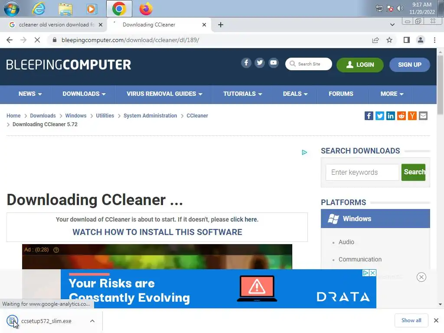Share page via email envelope icon
This screenshot has height=333, width=444.
(423, 116)
